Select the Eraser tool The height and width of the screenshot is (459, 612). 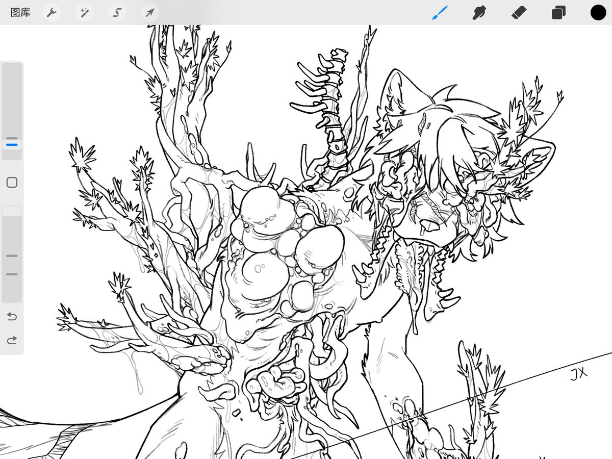tap(519, 13)
